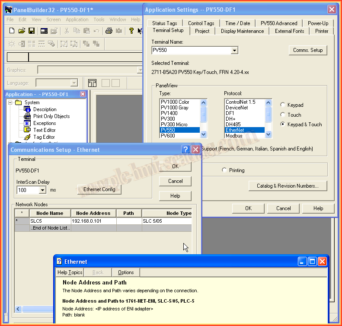Open the Terminal Name dropdown
This screenshot has height=326, width=342.
pos(234,51)
